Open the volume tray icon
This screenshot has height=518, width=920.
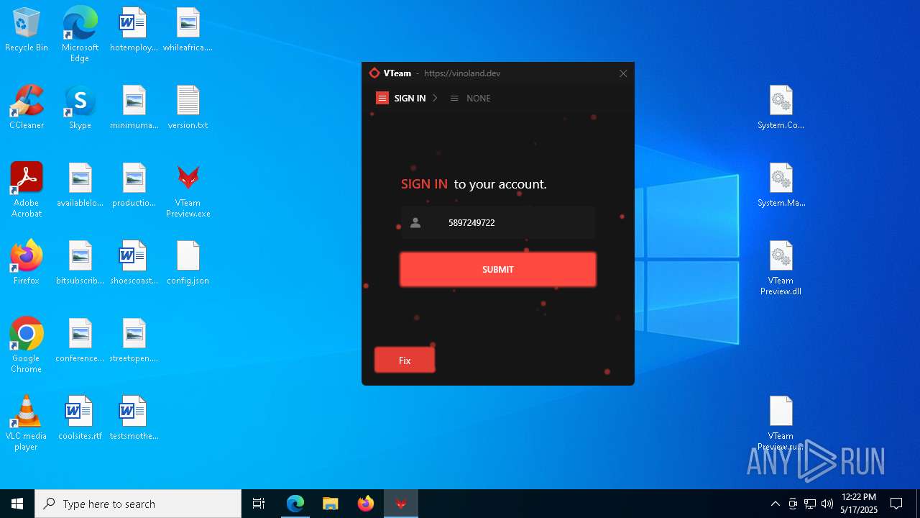click(827, 504)
